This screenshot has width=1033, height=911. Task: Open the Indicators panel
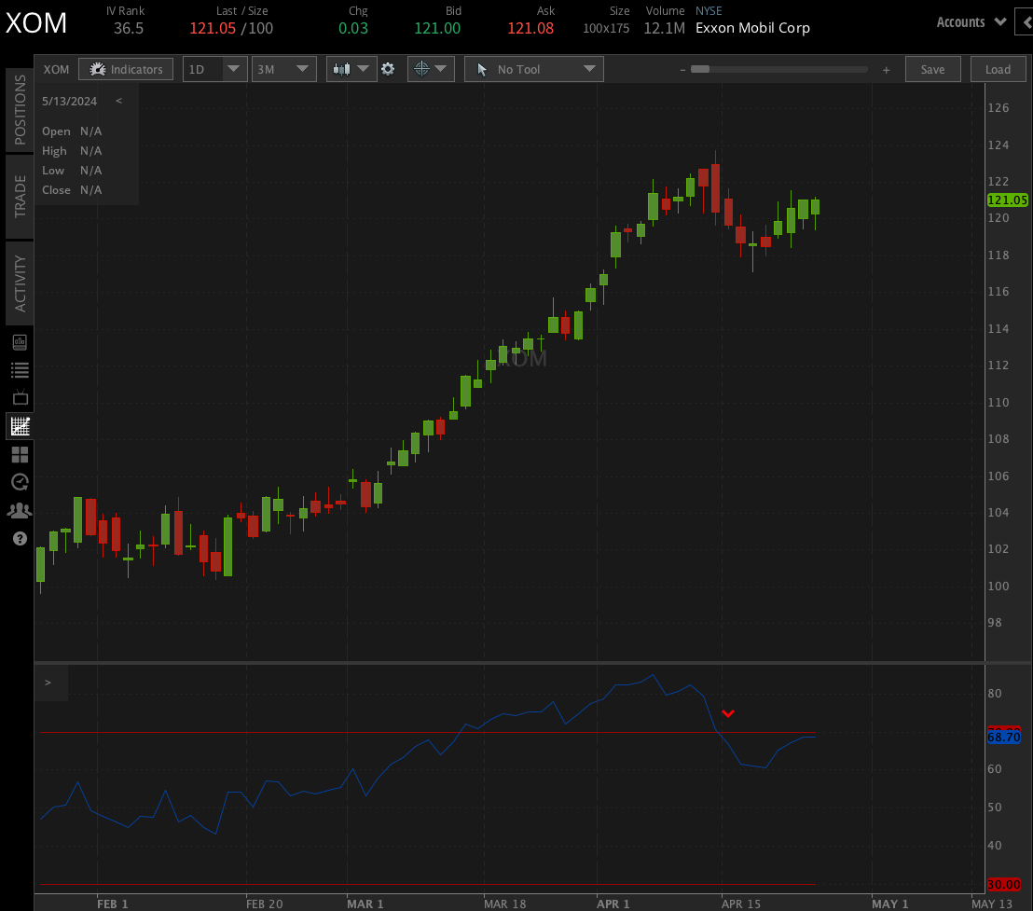coord(126,69)
